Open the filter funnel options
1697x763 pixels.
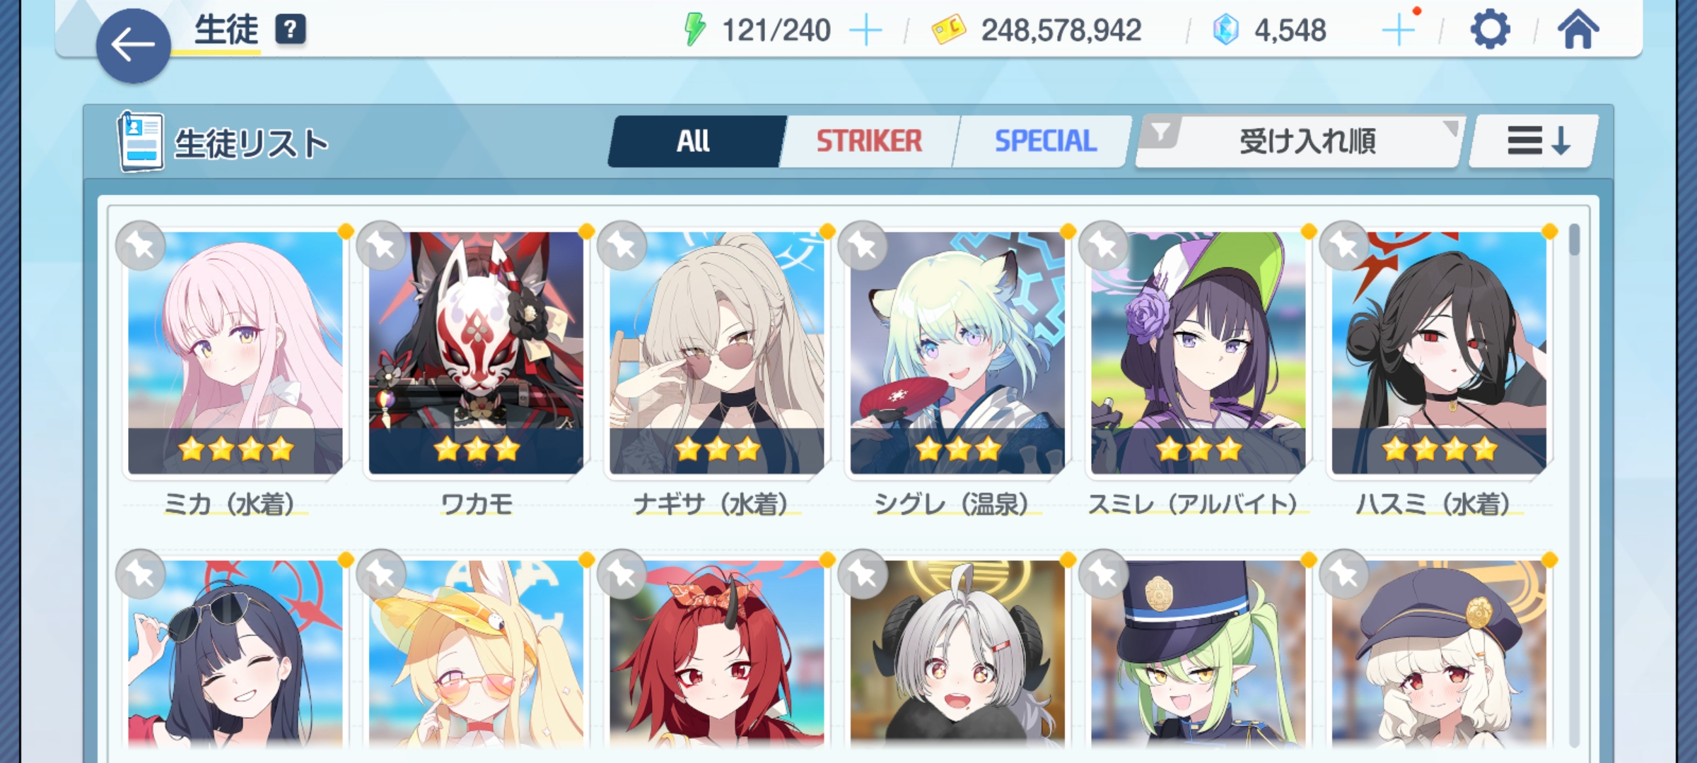point(1160,132)
